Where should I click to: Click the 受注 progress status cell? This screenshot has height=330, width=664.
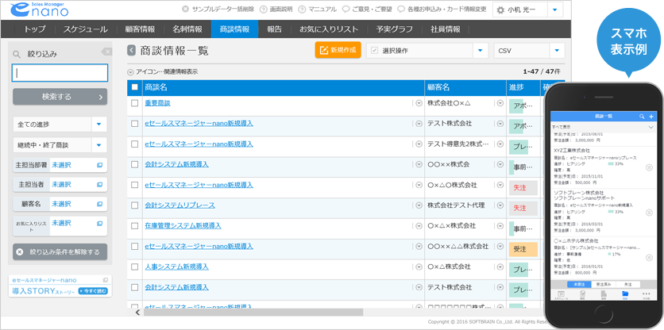(523, 249)
